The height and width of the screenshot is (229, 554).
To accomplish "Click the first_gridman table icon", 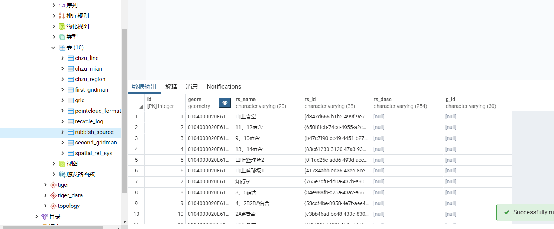I will 71,90.
